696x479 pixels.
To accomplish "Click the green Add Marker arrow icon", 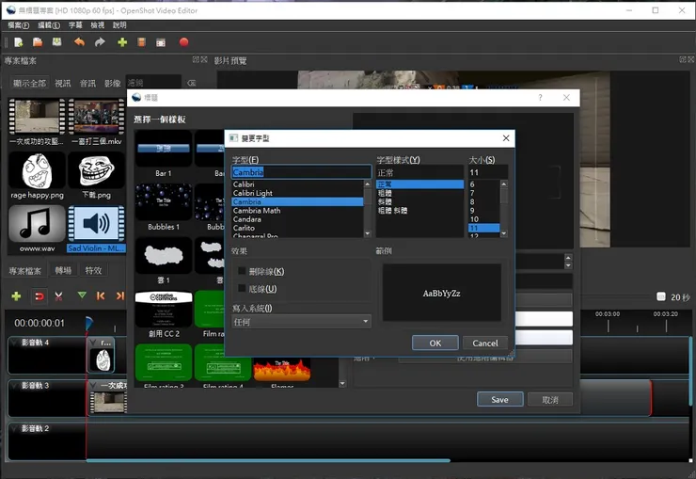I will point(82,296).
